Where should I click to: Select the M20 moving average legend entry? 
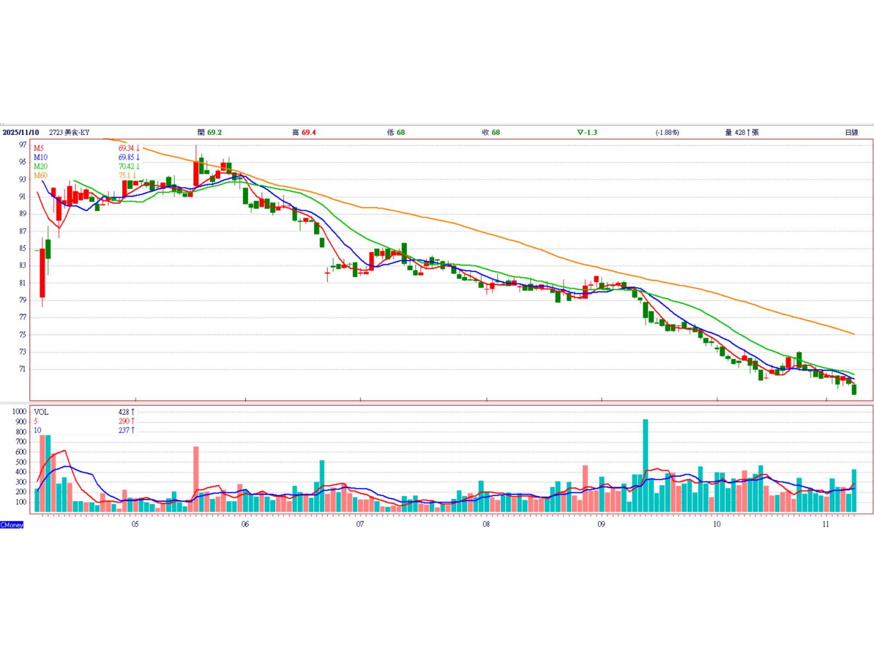40,166
